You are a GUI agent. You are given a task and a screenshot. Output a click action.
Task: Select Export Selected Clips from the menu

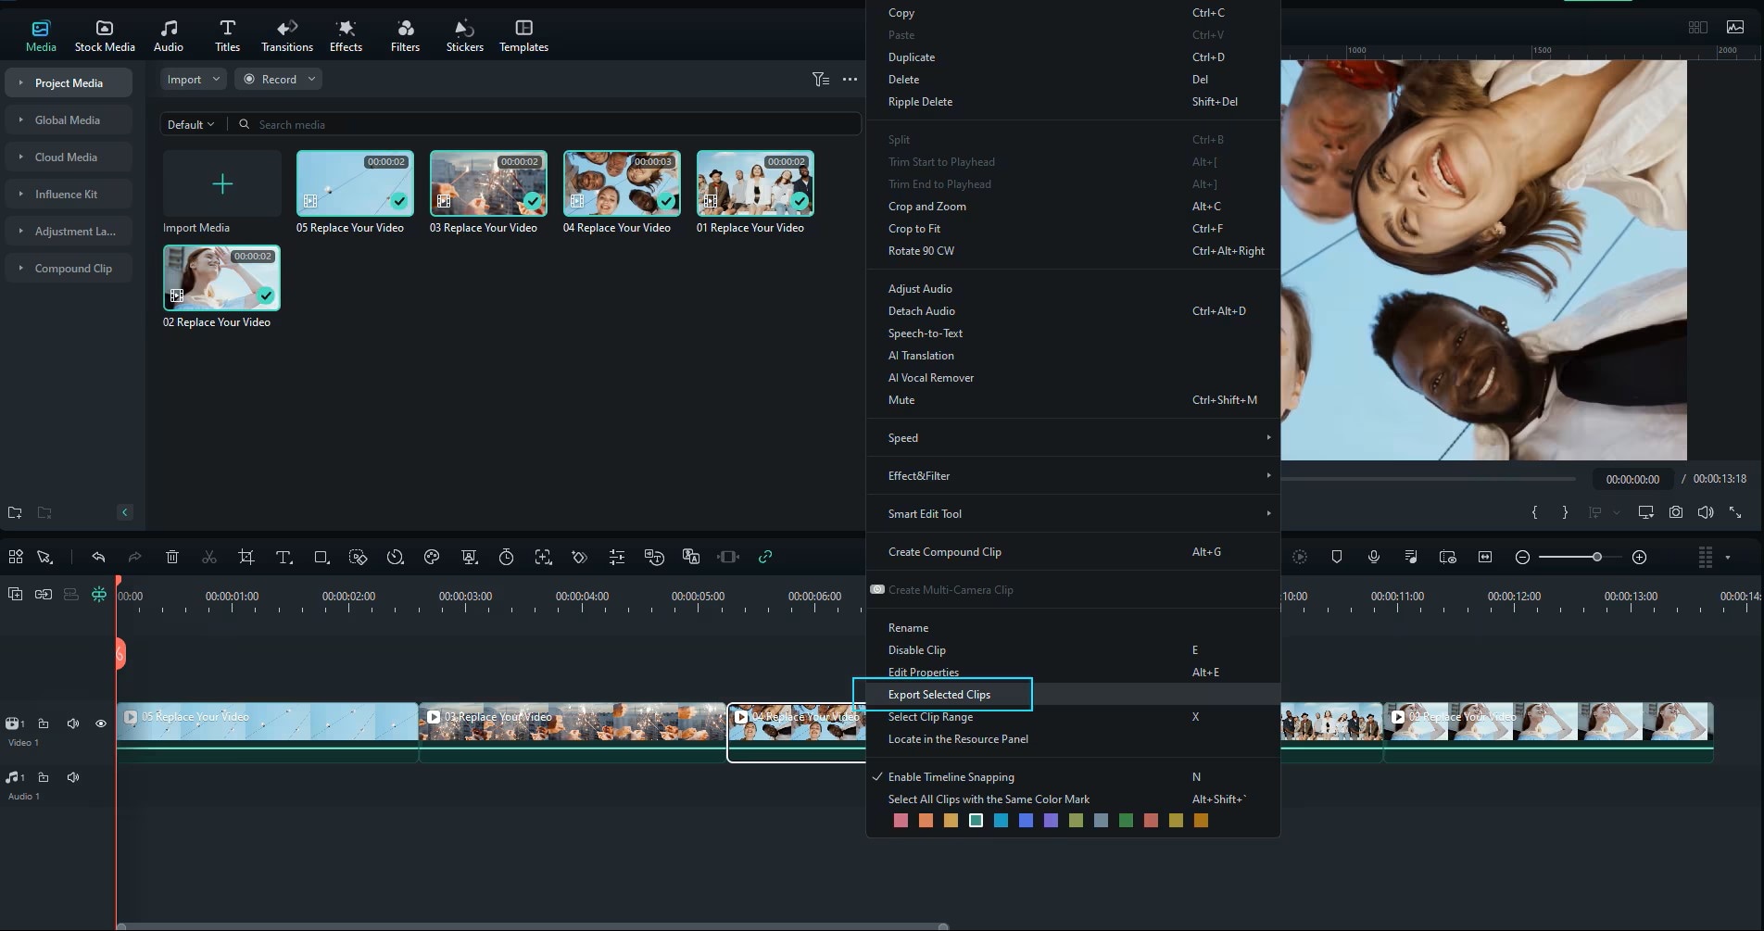[x=939, y=694]
